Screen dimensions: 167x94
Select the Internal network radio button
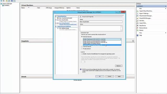(82, 46)
